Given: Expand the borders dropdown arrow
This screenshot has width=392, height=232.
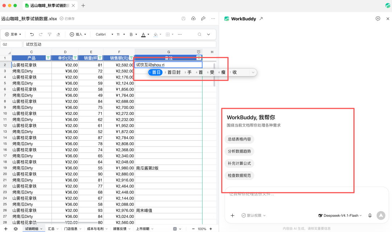Looking at the screenshot, I should point(172,34).
